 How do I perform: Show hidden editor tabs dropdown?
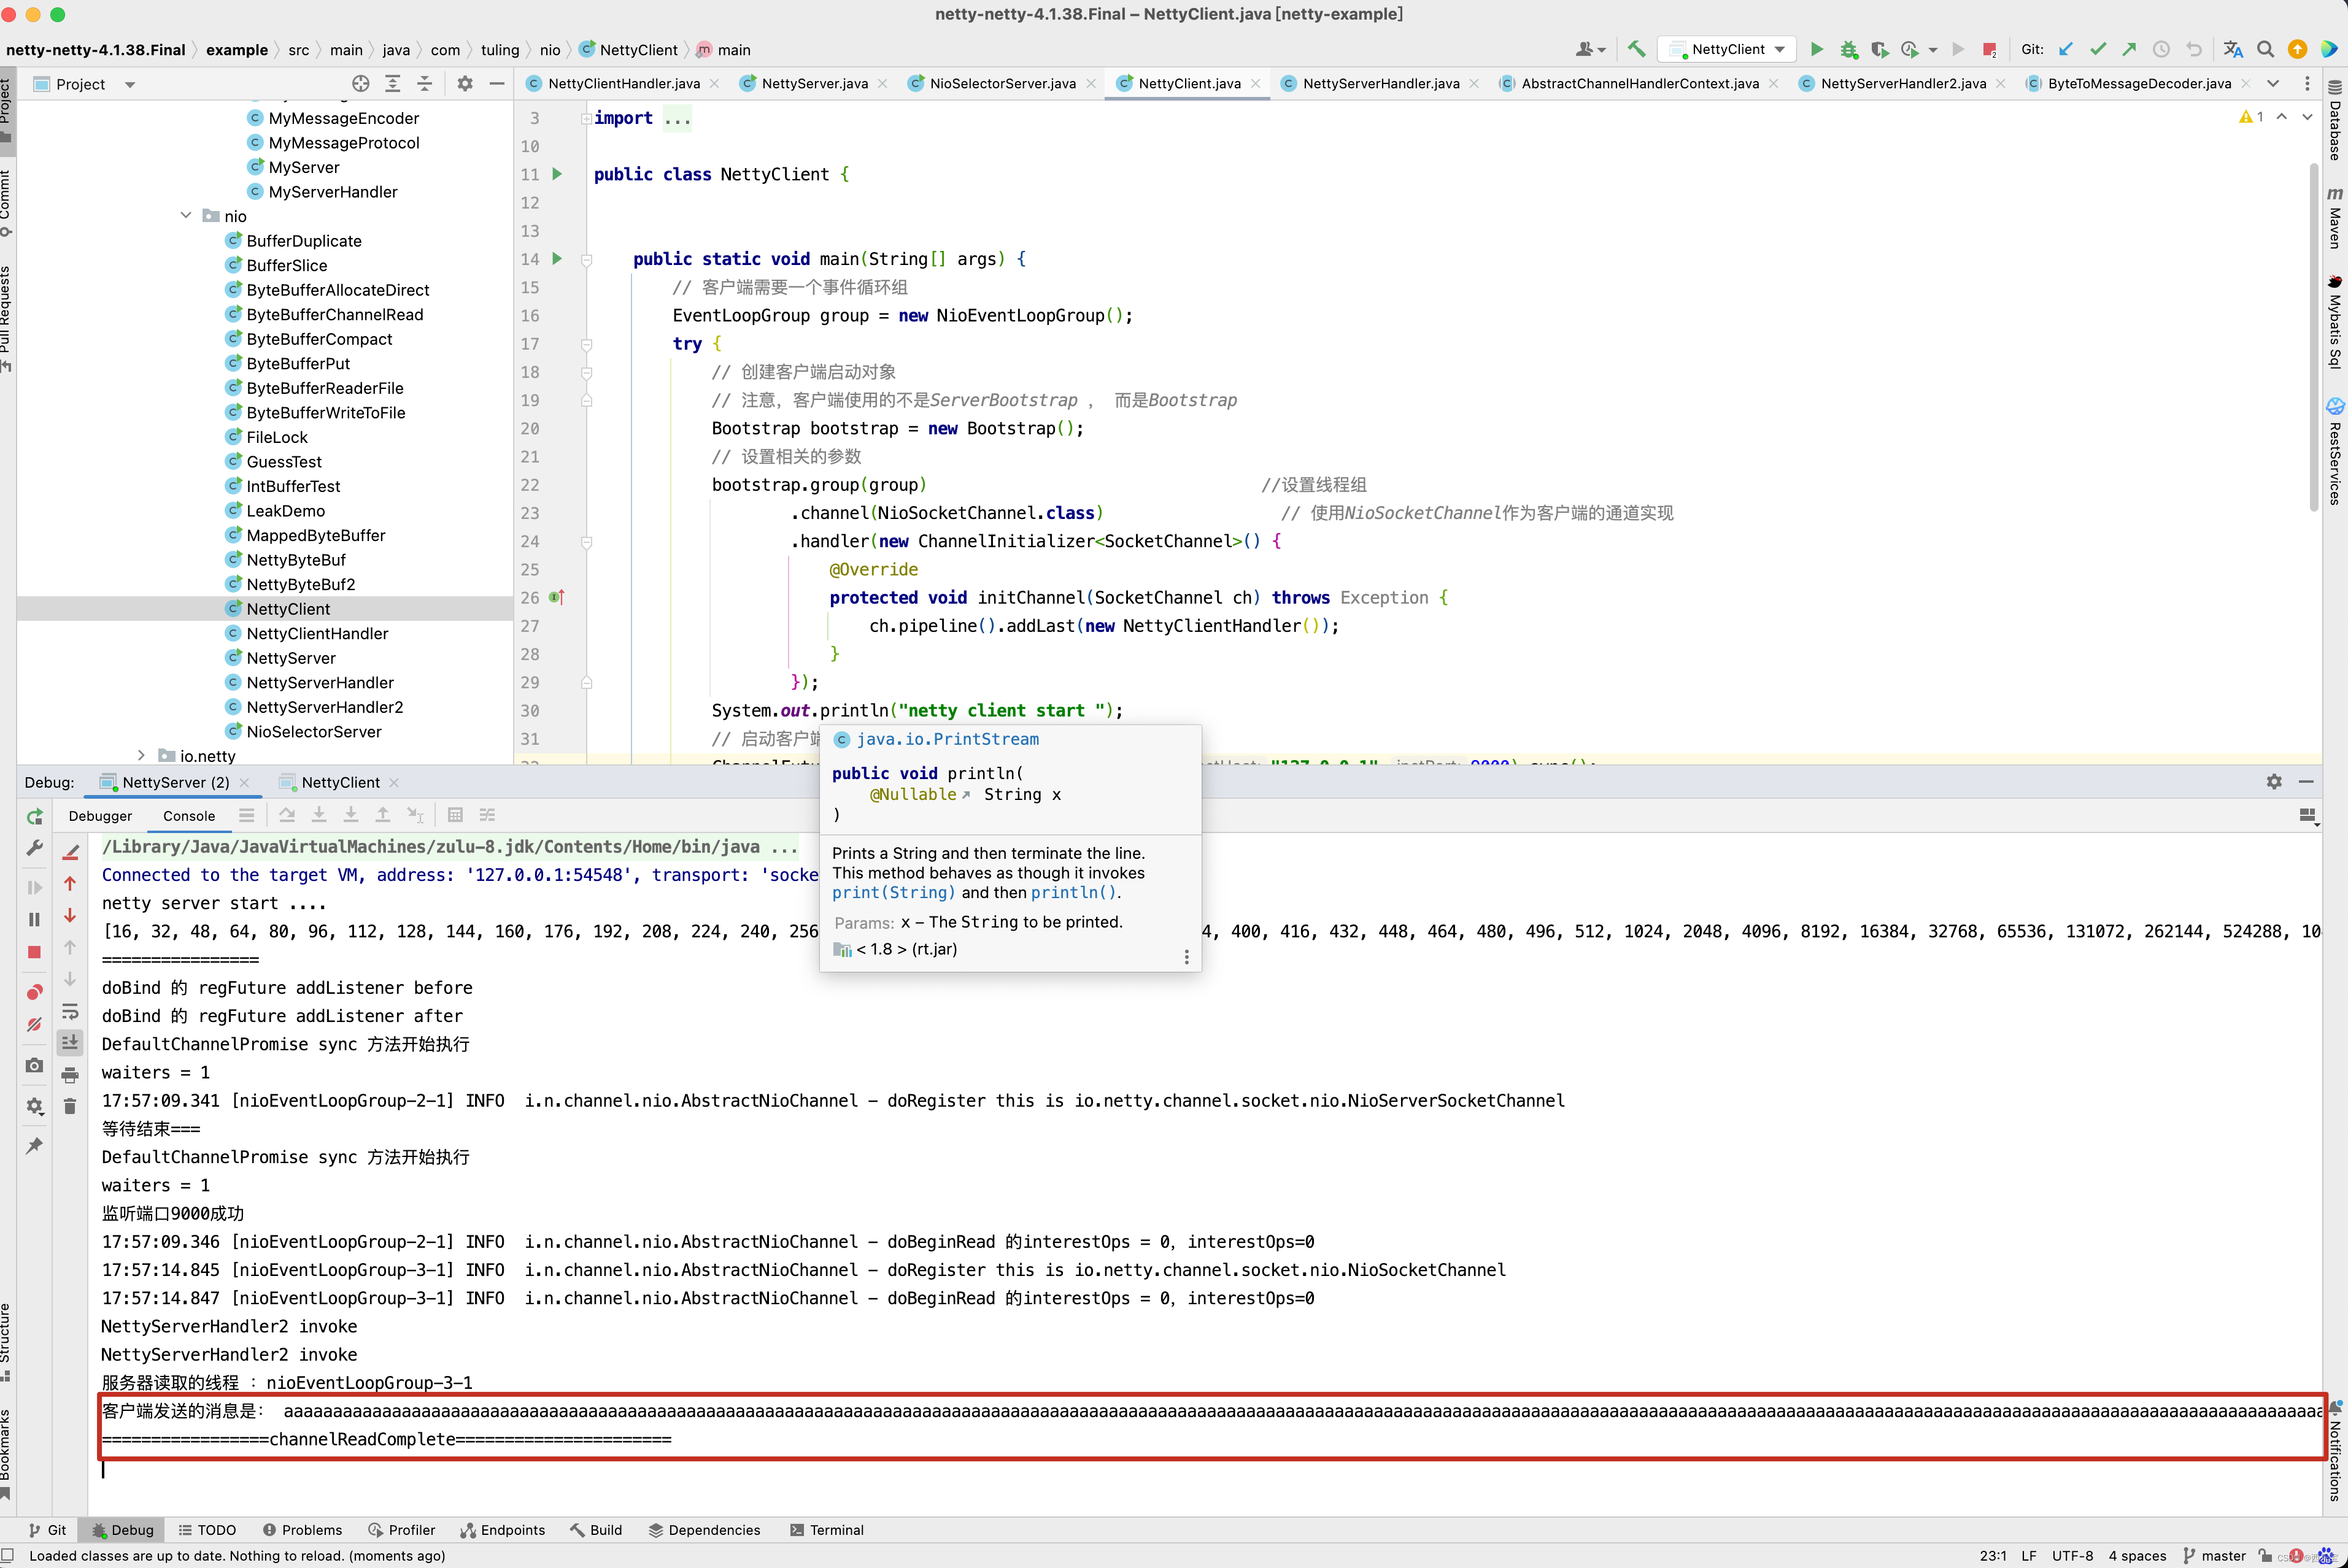coord(2273,84)
